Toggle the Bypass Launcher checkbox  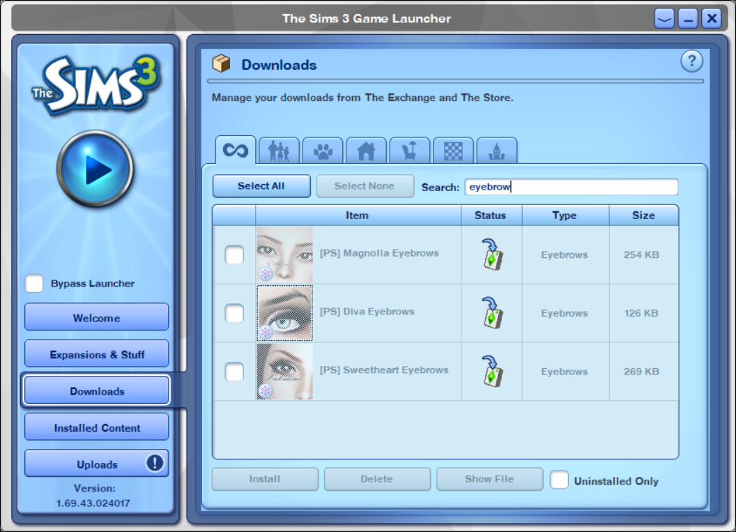pos(33,283)
